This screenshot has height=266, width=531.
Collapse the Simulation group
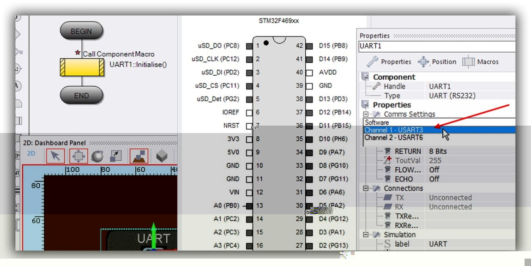click(x=366, y=235)
